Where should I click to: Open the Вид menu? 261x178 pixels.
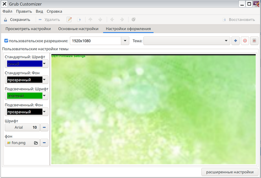[x=39, y=11]
